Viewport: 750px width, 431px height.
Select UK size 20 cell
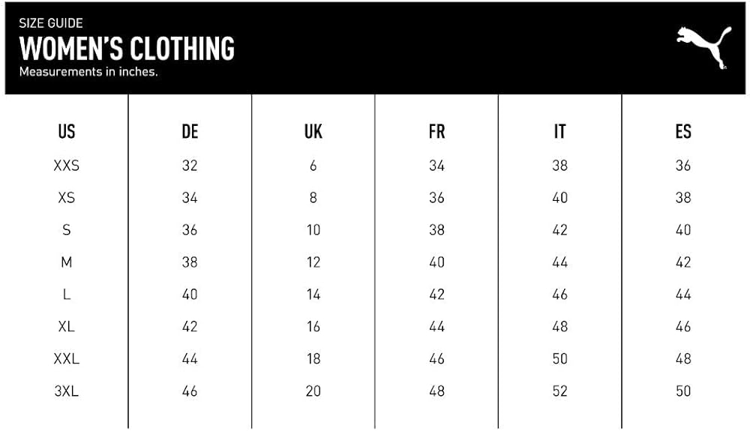point(313,391)
